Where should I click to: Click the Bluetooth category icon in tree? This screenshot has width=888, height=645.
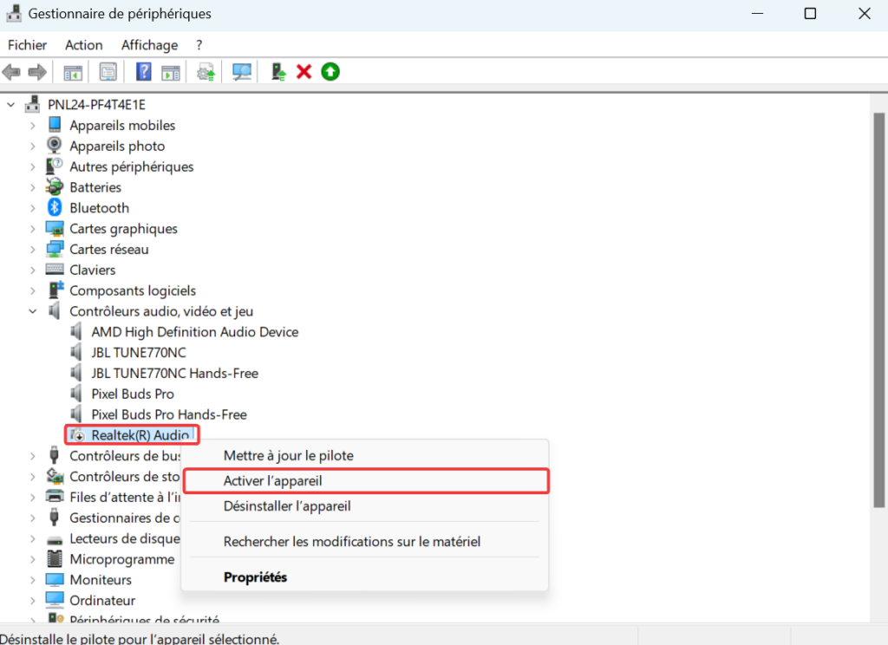point(55,208)
